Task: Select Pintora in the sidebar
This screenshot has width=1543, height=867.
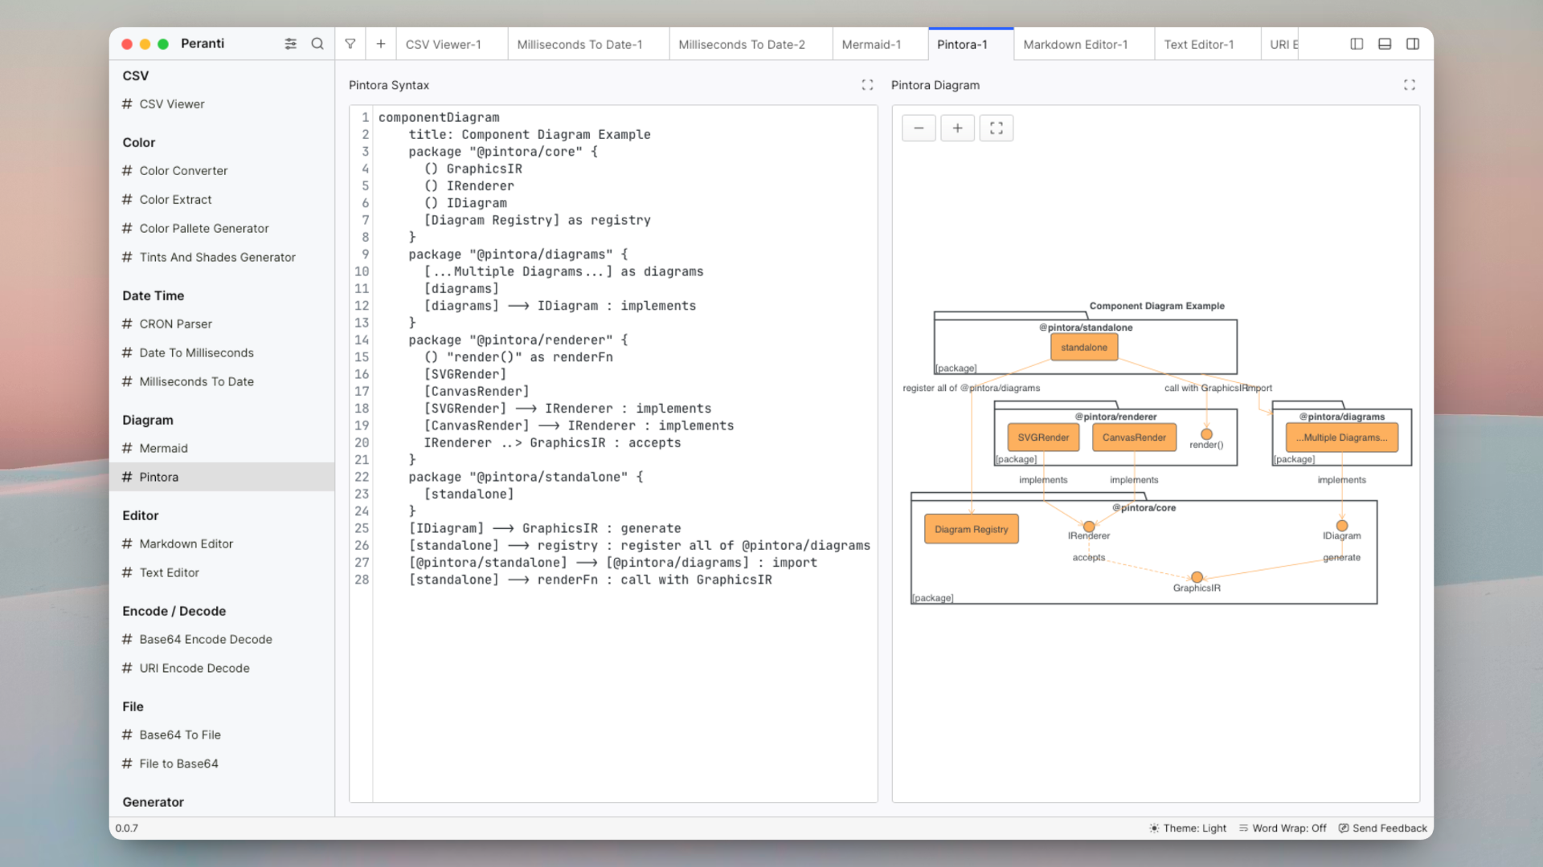Action: 222,478
